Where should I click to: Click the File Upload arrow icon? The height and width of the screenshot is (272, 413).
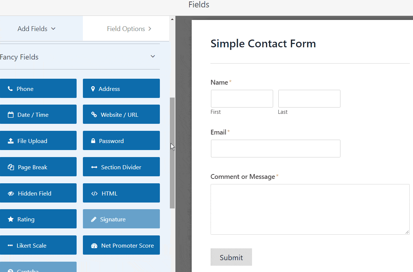pos(11,141)
